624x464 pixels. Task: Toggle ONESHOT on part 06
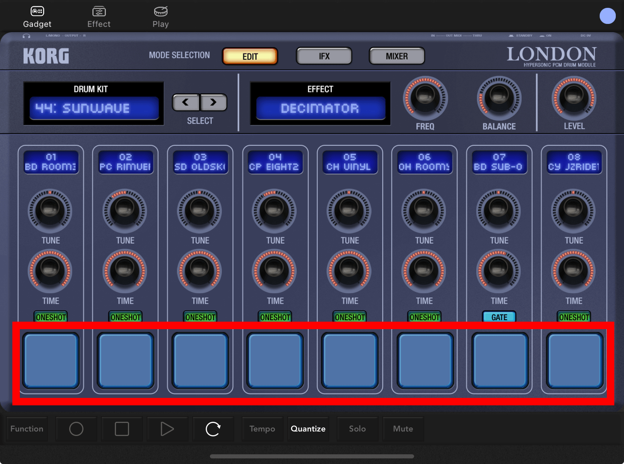(x=424, y=317)
